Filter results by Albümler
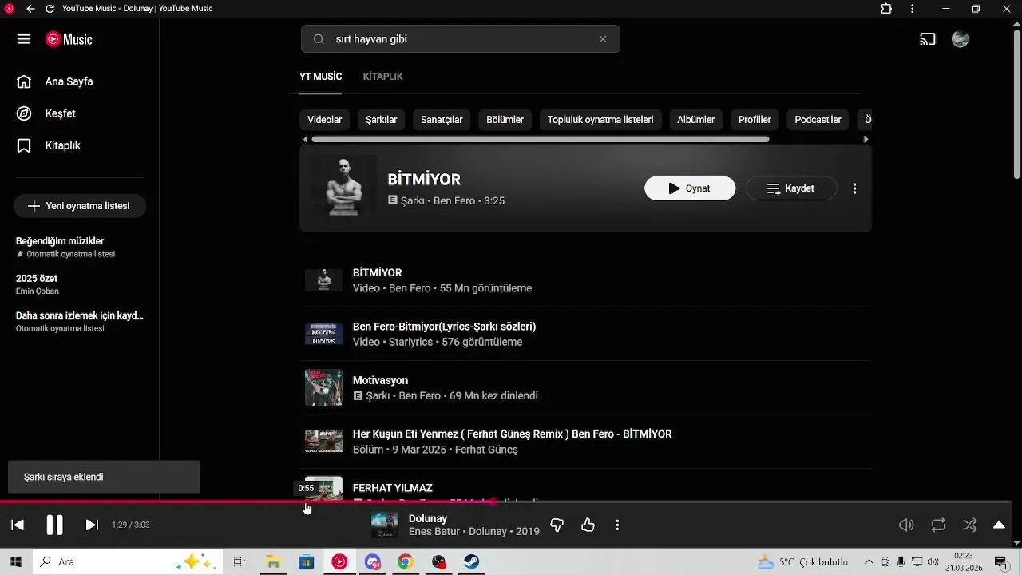Screen dimensions: 1022x575 (696, 120)
